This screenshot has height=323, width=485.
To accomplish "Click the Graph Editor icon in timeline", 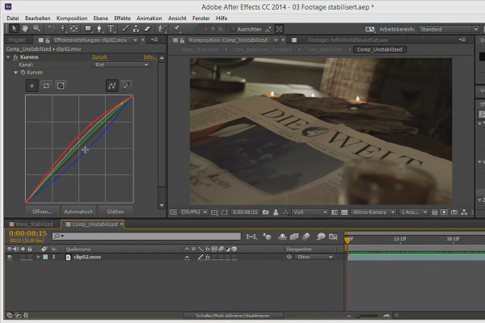I will coord(333,237).
